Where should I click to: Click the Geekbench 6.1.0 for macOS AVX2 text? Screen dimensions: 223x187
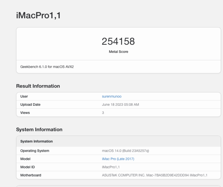click(x=47, y=67)
